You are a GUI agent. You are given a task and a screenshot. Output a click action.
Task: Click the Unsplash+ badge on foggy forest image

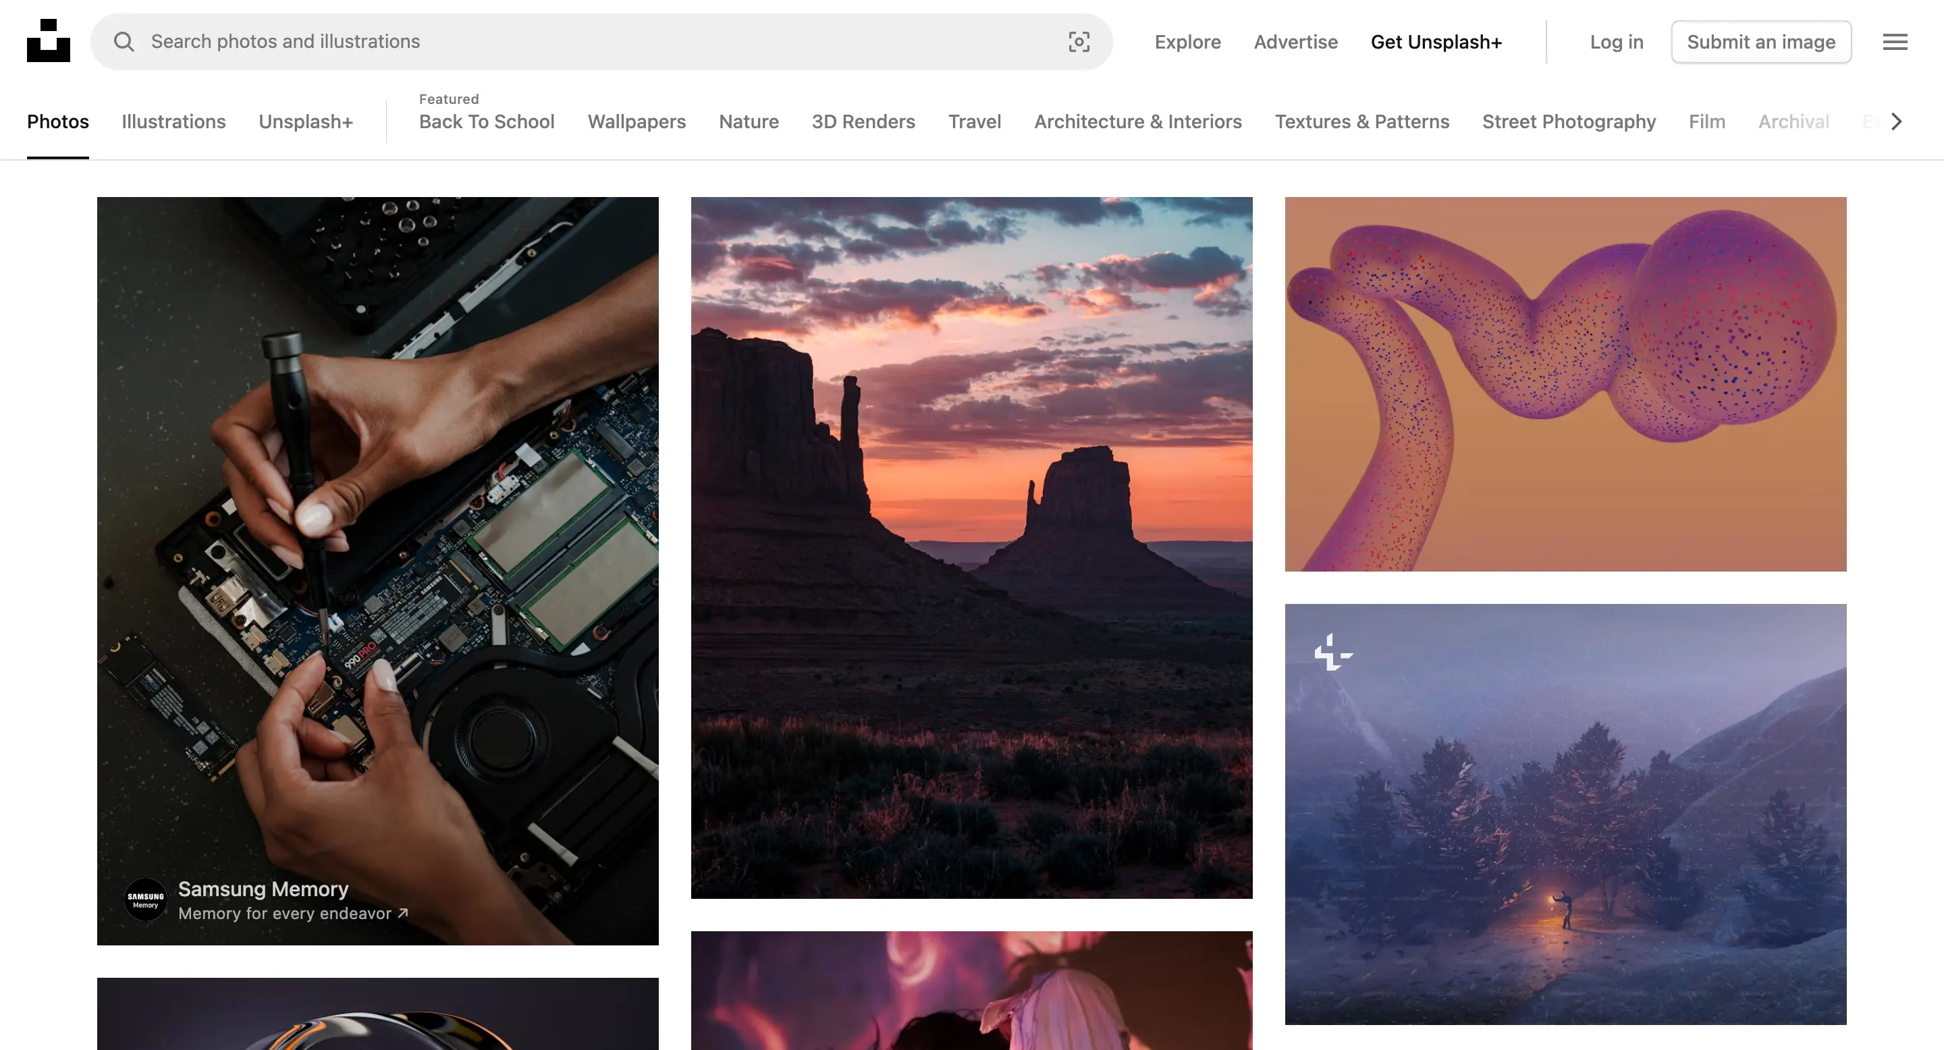pyautogui.click(x=1334, y=653)
